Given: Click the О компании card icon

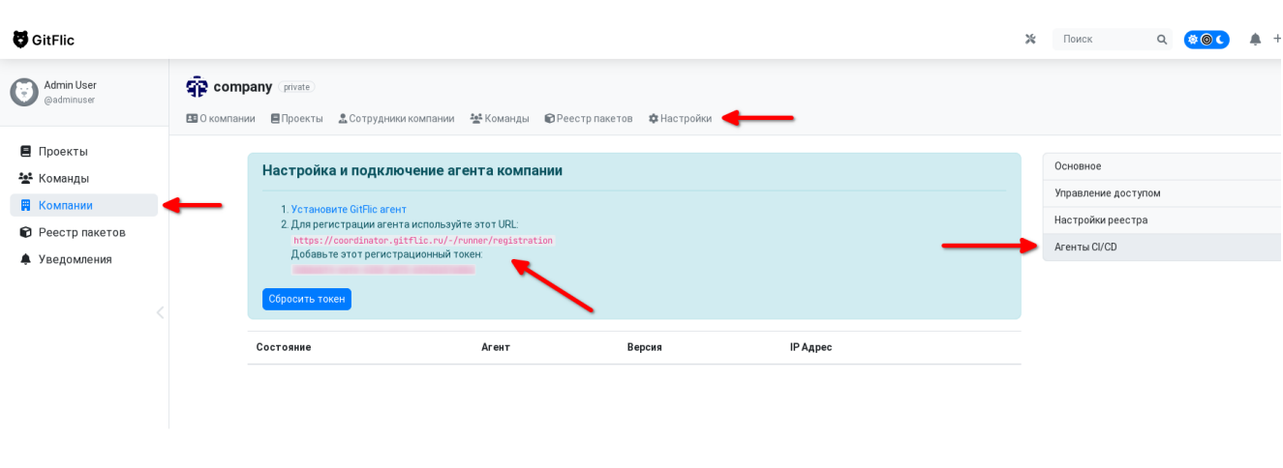Looking at the screenshot, I should [192, 118].
